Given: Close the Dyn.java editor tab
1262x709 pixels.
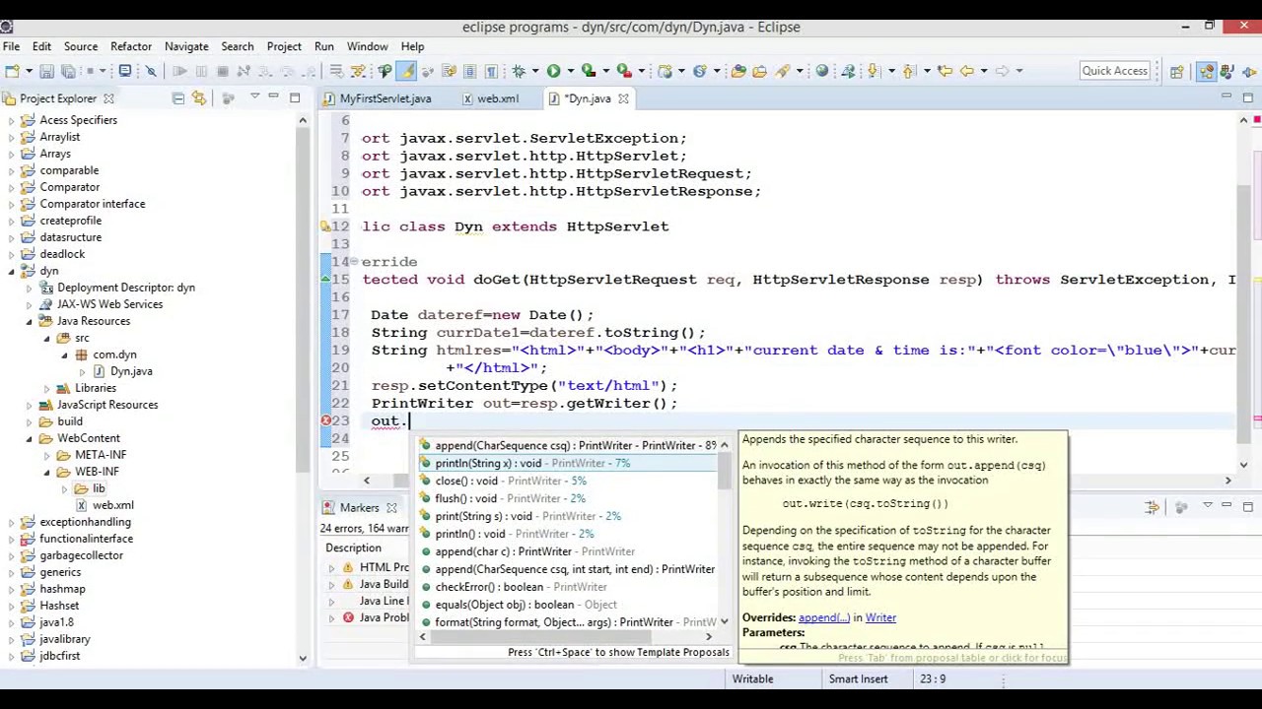Looking at the screenshot, I should click(623, 98).
